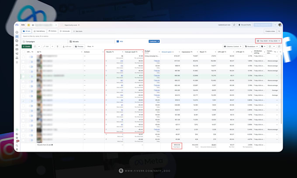Image resolution: width=297 pixels, height=178 pixels.
Task: Tick the checkbox of the green-highlighted row
Action: pos(23,77)
